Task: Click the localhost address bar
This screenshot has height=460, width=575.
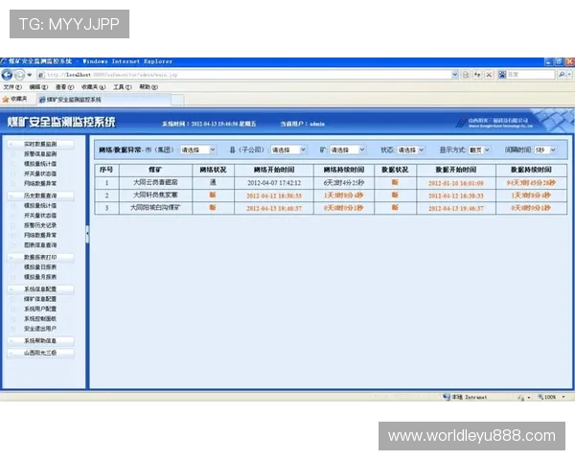Action: click(x=244, y=75)
